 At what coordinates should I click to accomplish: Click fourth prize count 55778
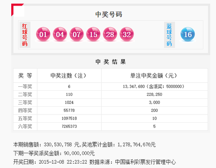click(x=69, y=111)
